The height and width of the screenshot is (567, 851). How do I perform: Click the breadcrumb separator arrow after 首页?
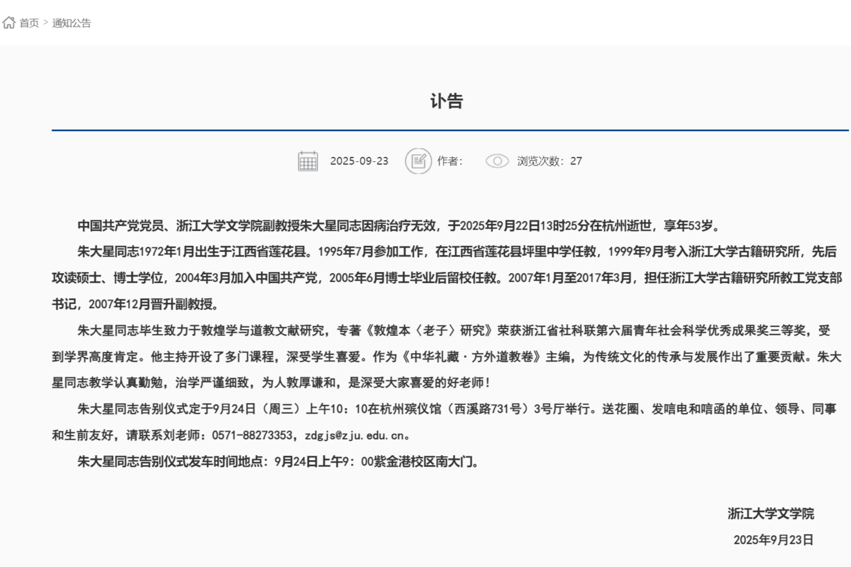[46, 23]
